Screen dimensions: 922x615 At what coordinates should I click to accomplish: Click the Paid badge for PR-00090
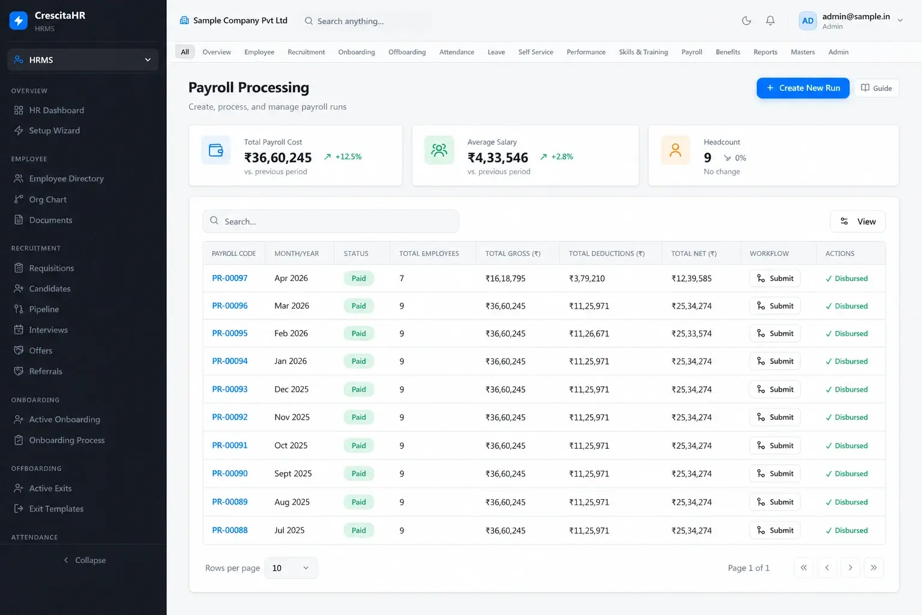pyautogui.click(x=358, y=474)
